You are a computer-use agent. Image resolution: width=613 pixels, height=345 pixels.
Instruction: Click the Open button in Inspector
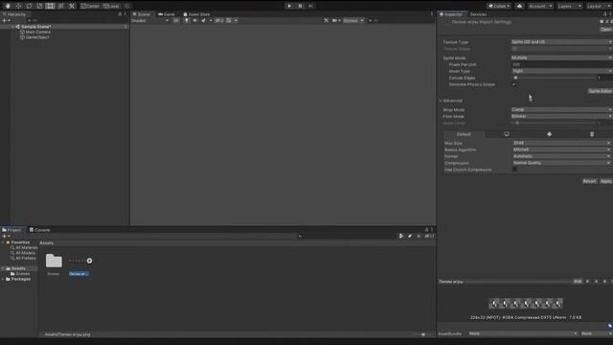(606, 30)
